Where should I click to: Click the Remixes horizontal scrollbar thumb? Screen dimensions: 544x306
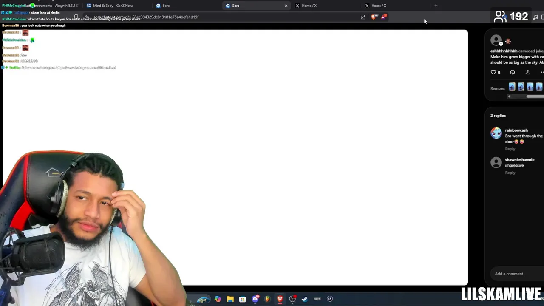point(535,96)
